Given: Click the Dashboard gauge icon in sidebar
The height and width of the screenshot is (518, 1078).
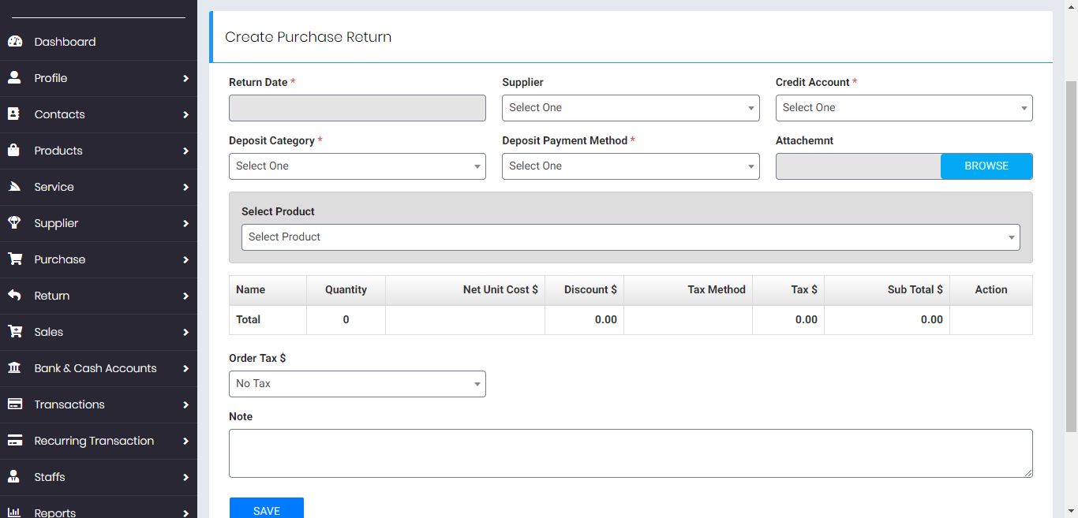Looking at the screenshot, I should [x=14, y=42].
